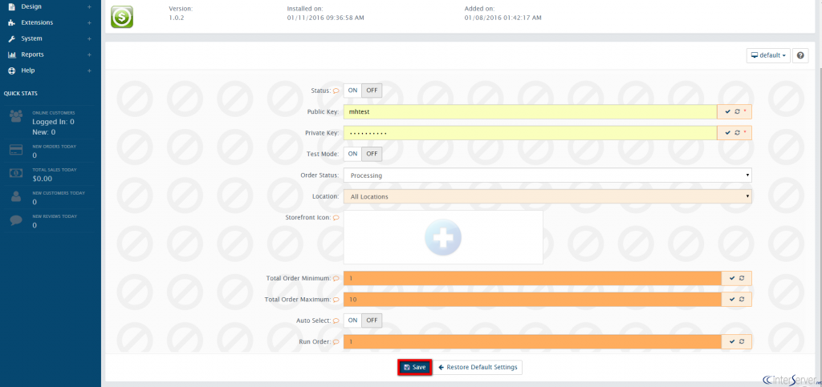822x387 pixels.
Task: Click the Logged In: 0 stat
Action: click(x=53, y=122)
